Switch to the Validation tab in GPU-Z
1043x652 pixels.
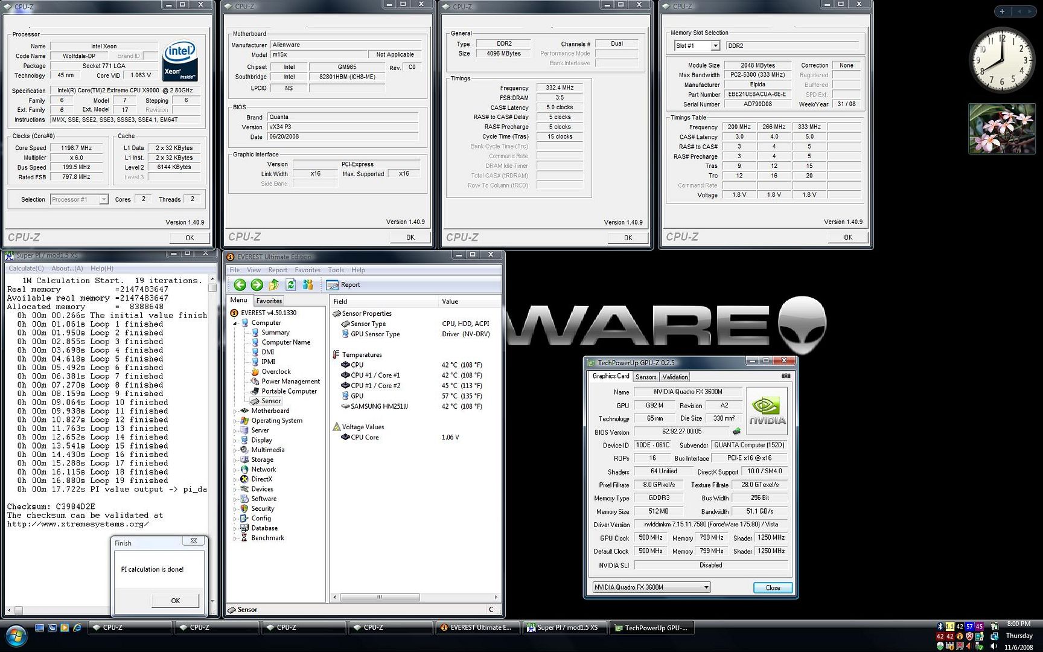tap(675, 377)
